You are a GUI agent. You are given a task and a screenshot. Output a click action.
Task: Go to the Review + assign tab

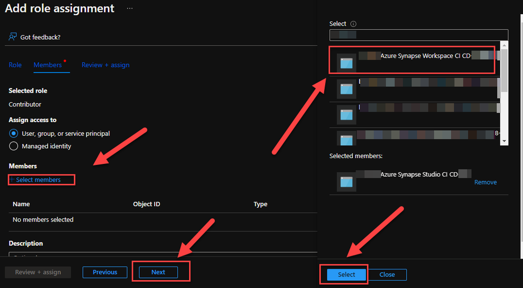(x=105, y=65)
